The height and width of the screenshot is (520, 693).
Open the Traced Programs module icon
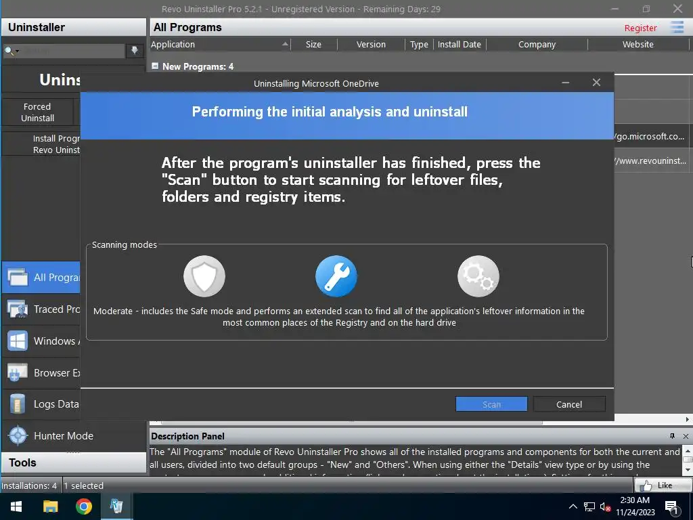(x=17, y=309)
